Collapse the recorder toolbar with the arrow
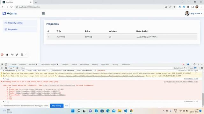 click(x=26, y=54)
